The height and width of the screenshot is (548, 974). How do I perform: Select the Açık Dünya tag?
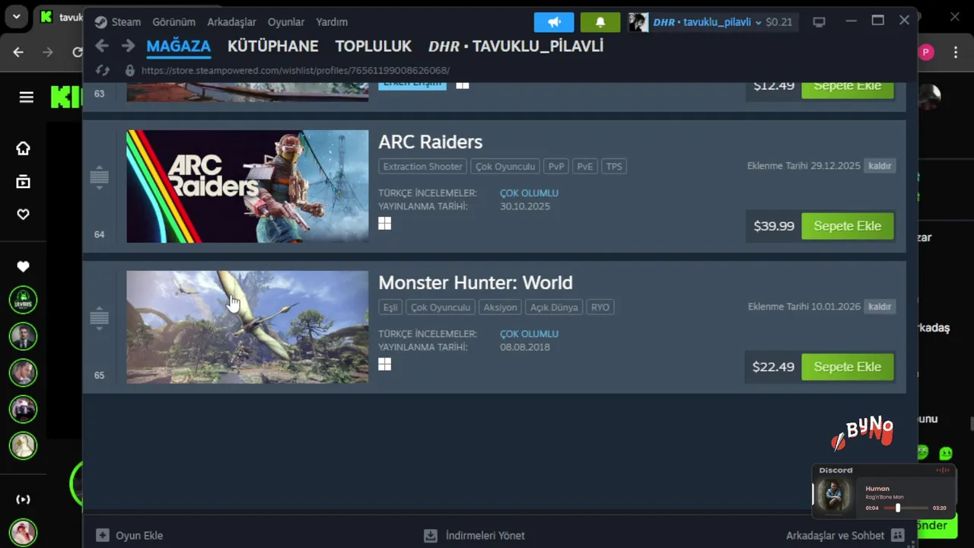click(554, 307)
